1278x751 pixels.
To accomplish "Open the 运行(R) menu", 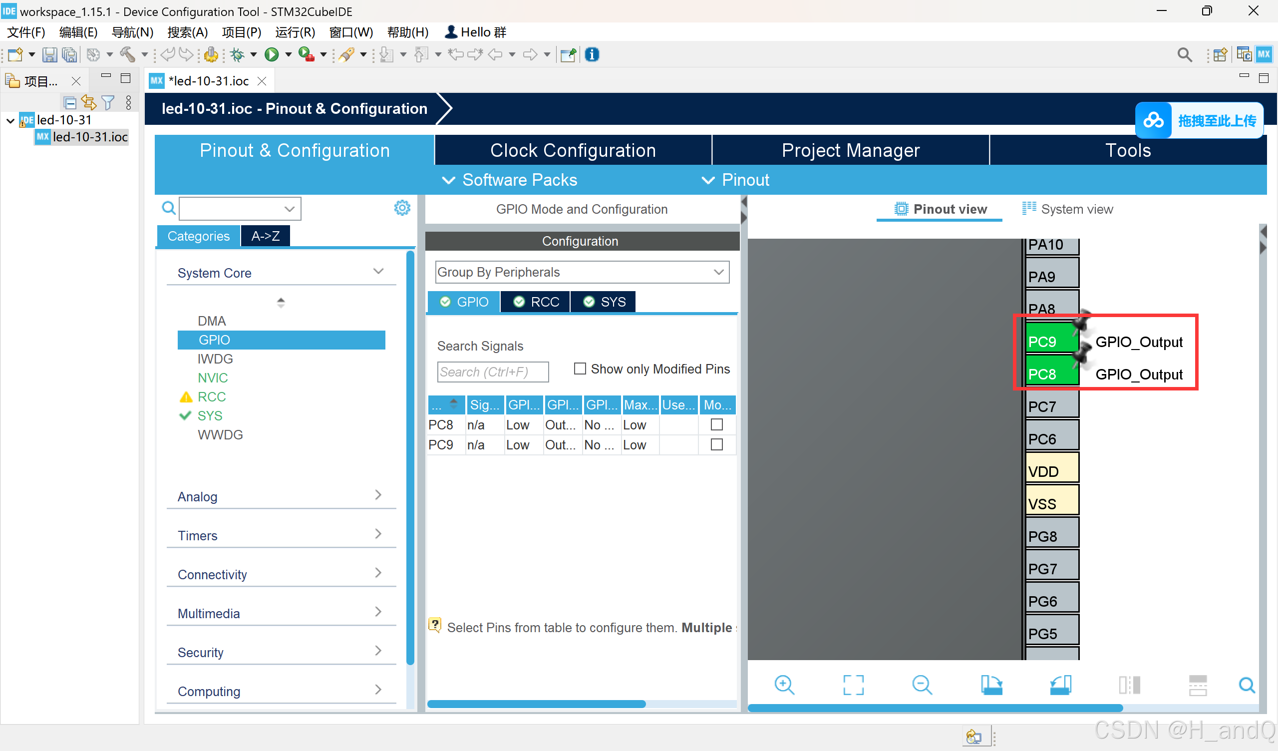I will (295, 32).
